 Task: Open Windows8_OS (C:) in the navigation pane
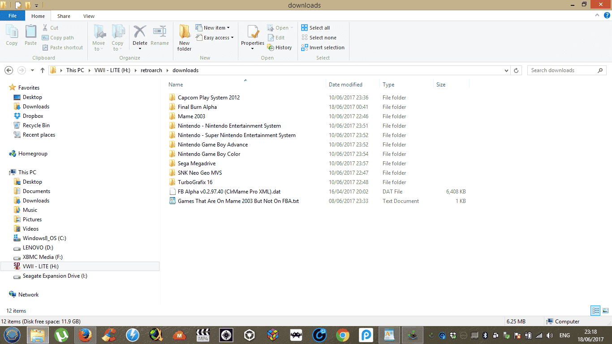pos(44,238)
